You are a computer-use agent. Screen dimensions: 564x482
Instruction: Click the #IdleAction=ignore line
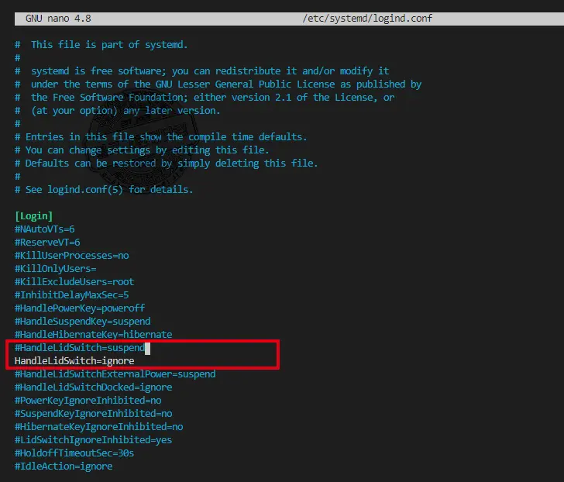[64, 466]
